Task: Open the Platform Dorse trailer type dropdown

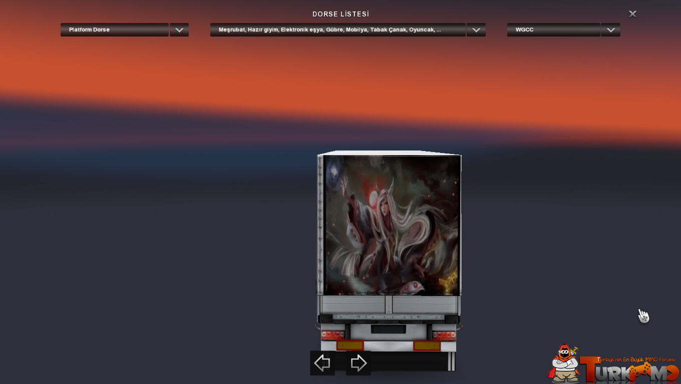Action: 115,29
